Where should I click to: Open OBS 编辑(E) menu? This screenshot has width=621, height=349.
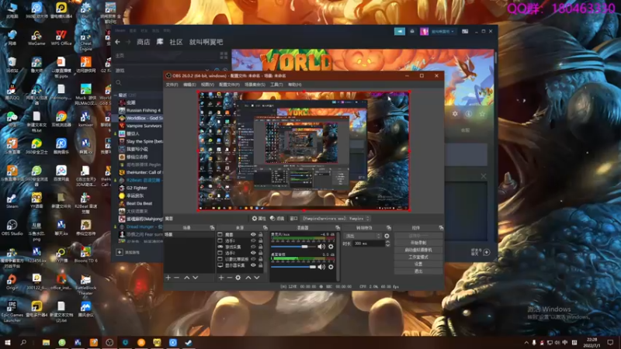[x=189, y=85]
